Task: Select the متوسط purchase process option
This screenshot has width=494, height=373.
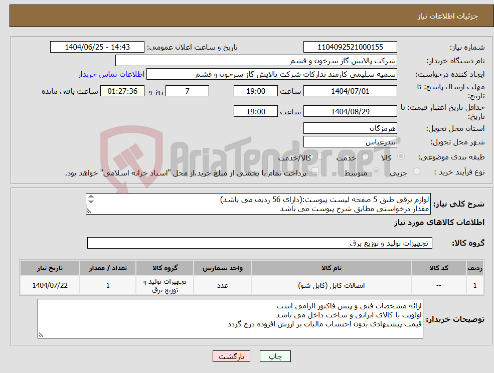Action: click(377, 170)
